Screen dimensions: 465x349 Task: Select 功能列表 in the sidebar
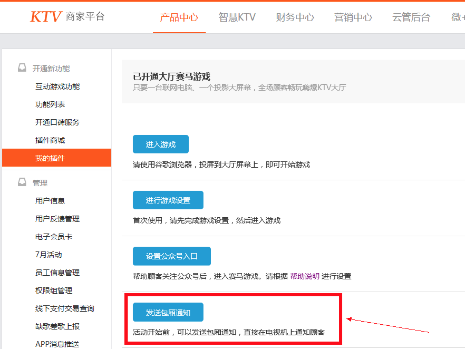[50, 105]
